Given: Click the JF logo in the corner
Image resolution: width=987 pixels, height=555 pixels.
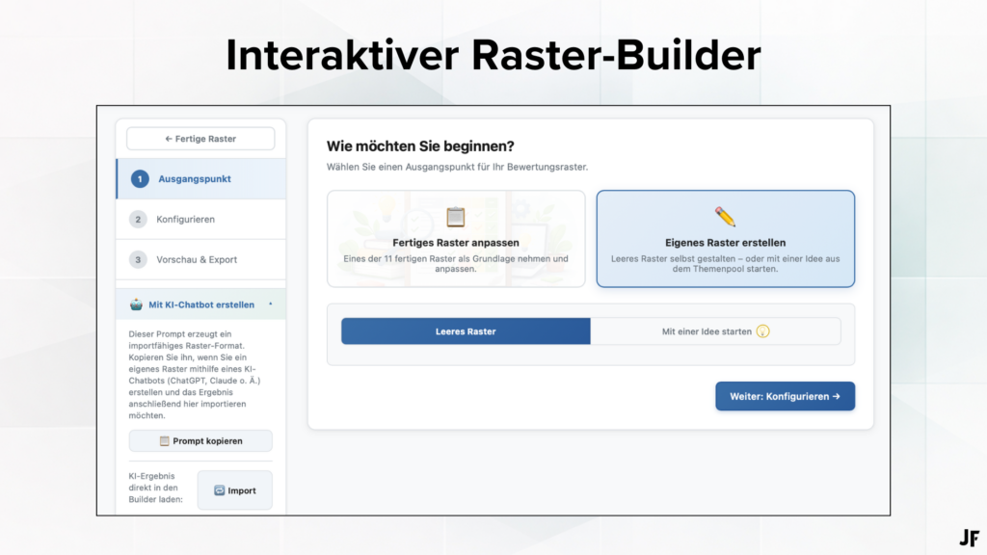Looking at the screenshot, I should (x=969, y=538).
